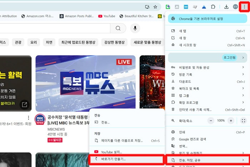Click '전송...' cast submenu item
Screen dimensions: 250x167
pos(127,122)
